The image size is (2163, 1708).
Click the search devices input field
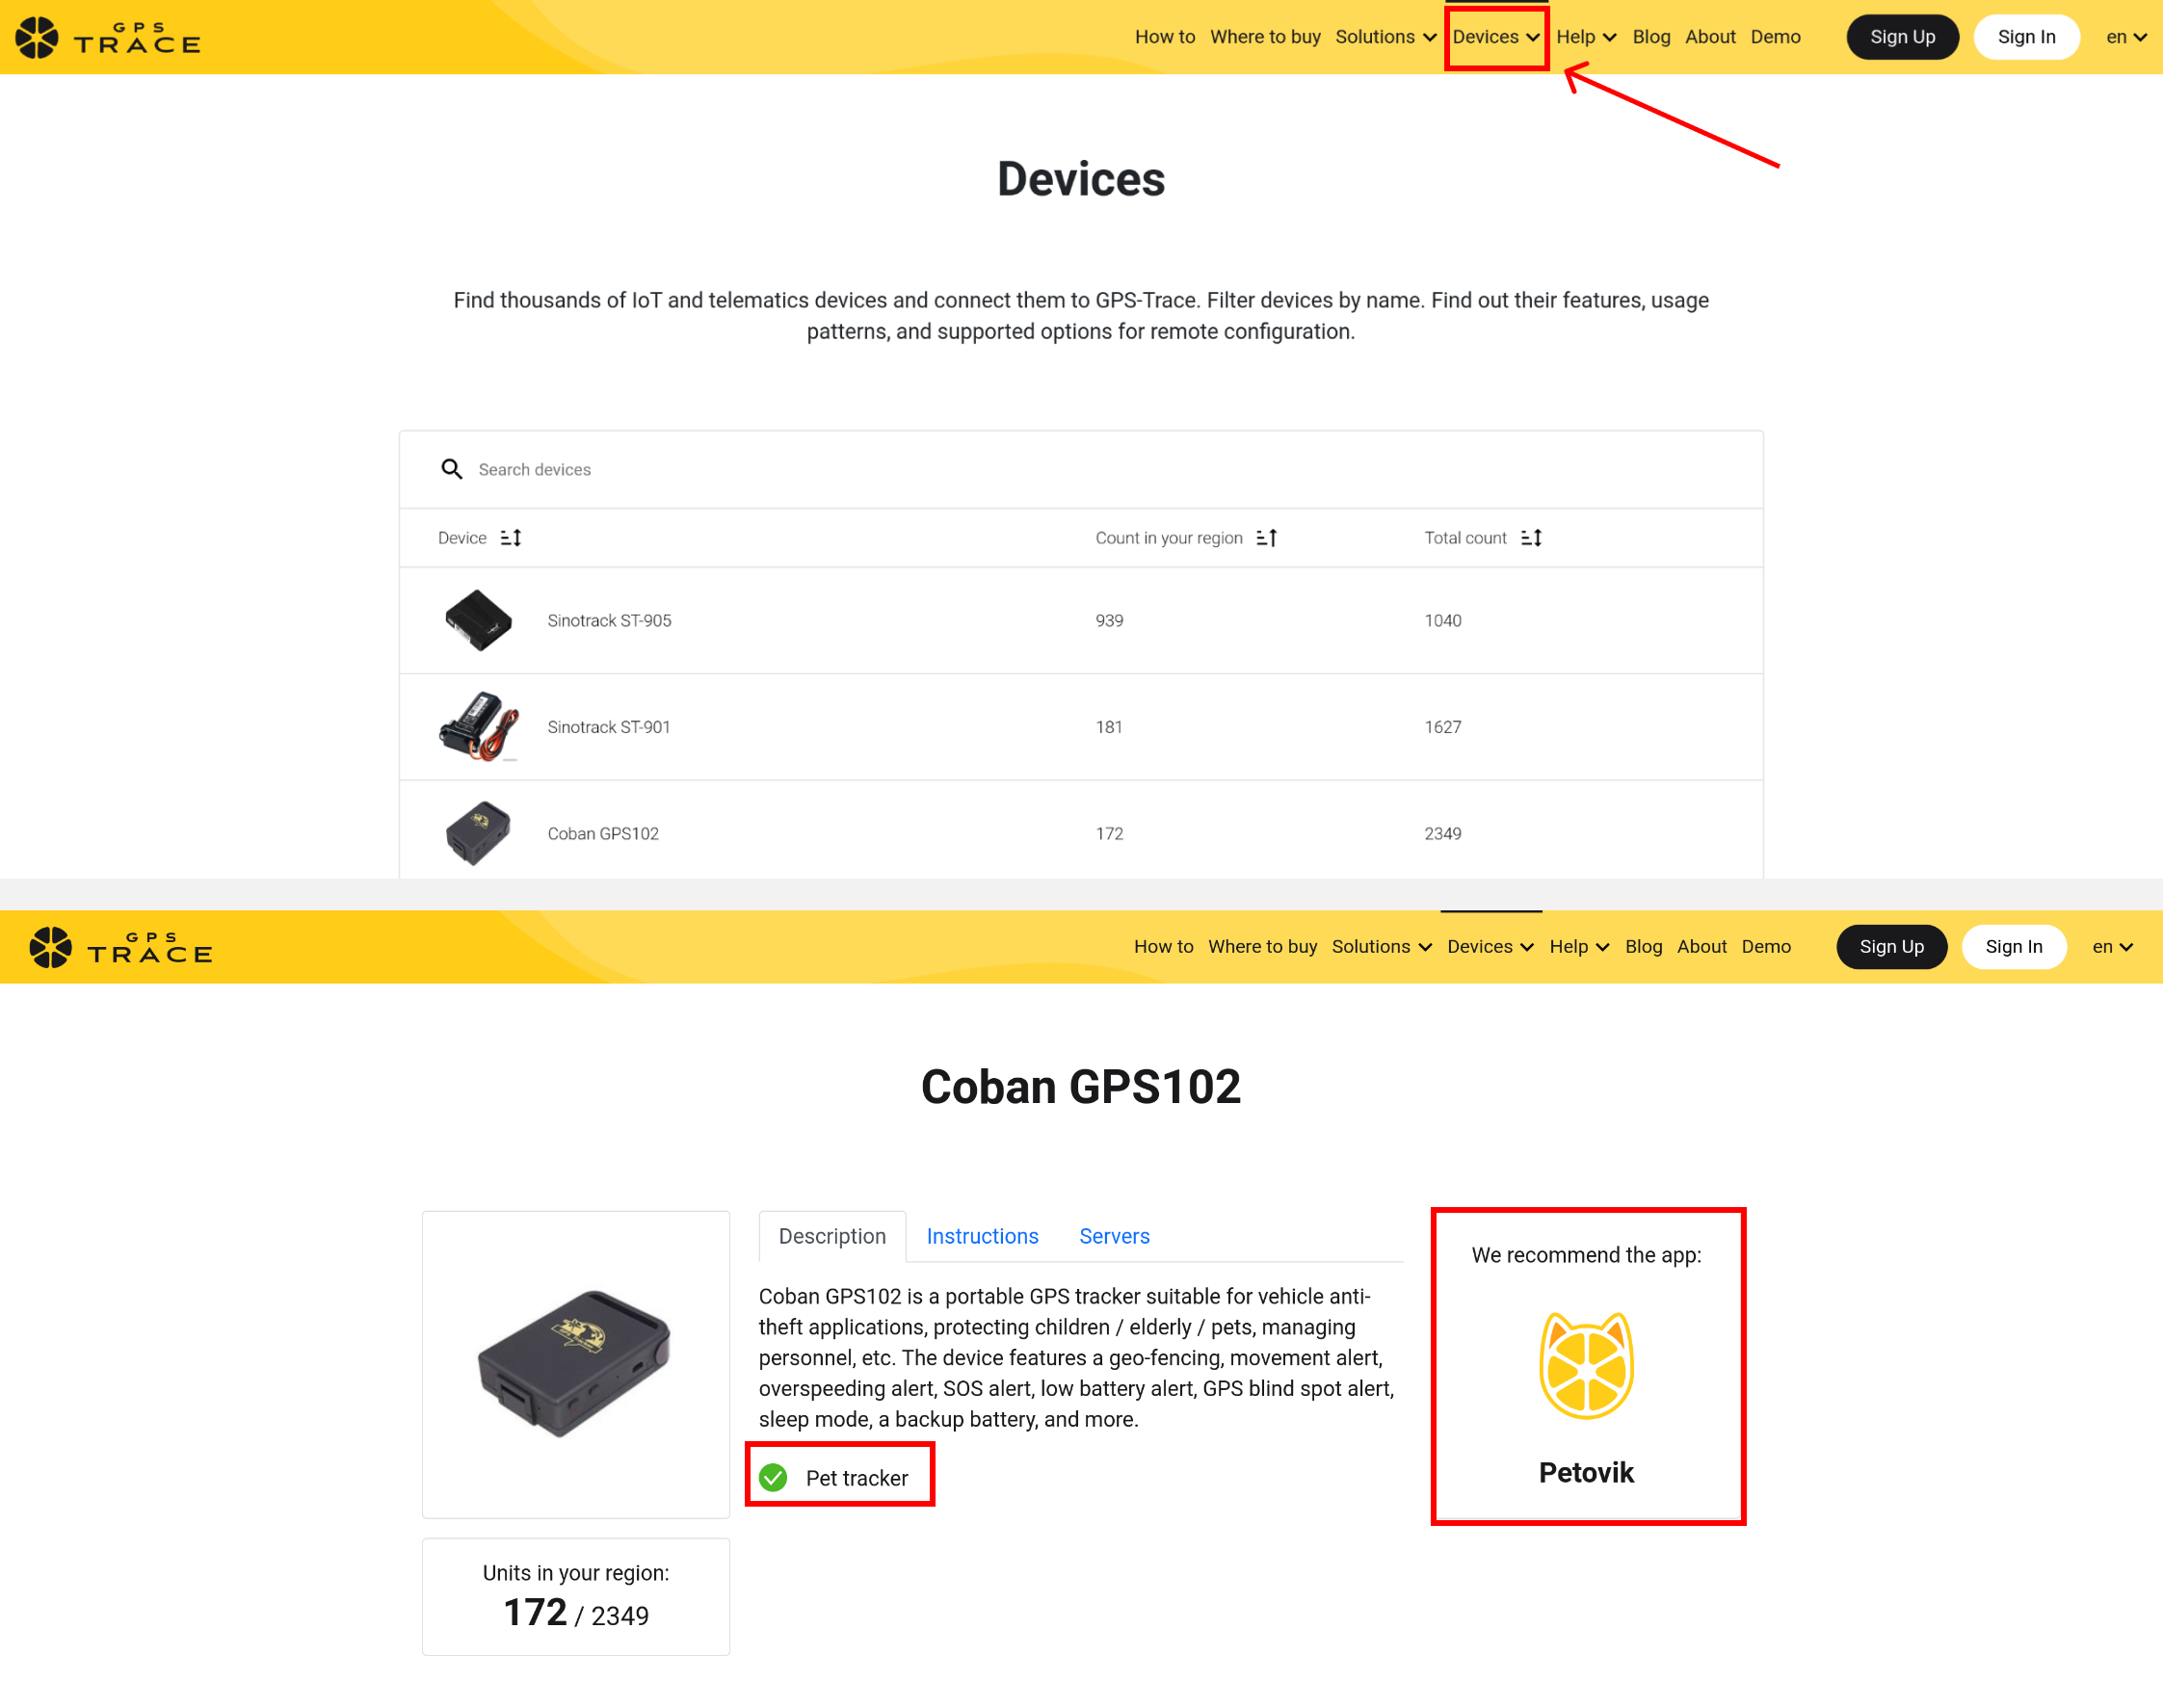click(x=1085, y=469)
